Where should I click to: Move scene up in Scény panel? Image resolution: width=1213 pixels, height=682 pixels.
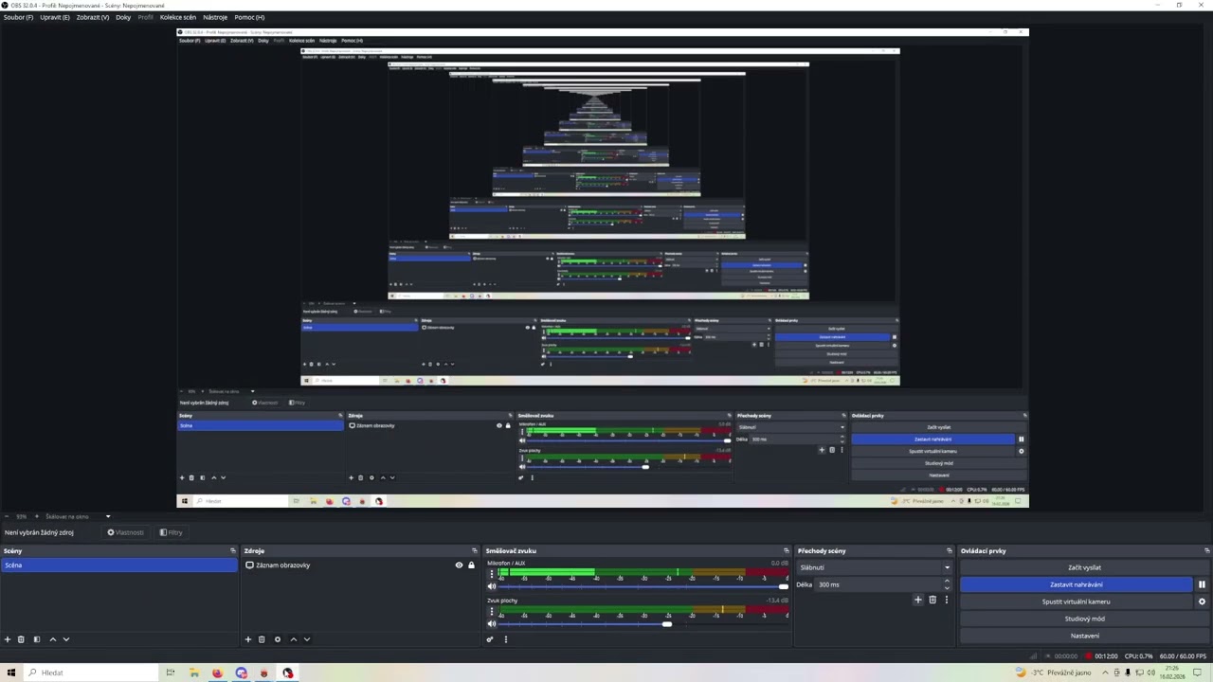(53, 639)
